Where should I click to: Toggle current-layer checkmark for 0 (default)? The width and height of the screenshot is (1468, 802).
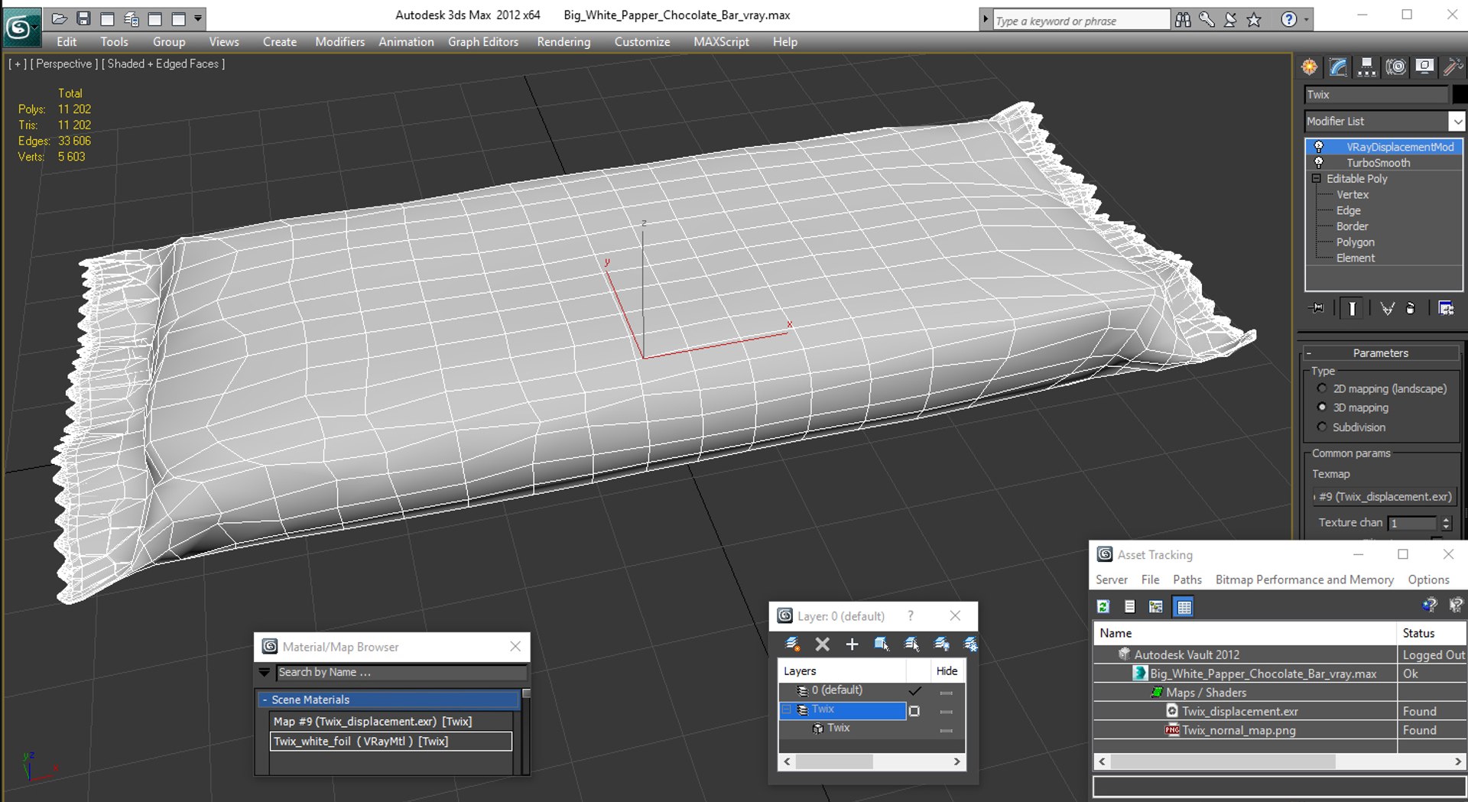point(914,690)
